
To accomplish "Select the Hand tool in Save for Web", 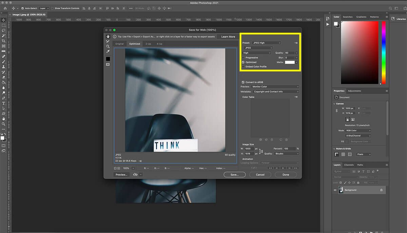I will (x=108, y=36).
